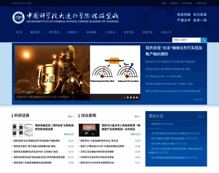The height and width of the screenshot is (173, 219).
Task: Open notice 关于开通我所内网VPN系统的通知
Action: (x=174, y=139)
